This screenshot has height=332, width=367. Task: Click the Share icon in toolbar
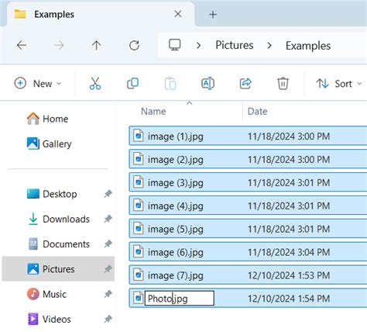(x=245, y=84)
